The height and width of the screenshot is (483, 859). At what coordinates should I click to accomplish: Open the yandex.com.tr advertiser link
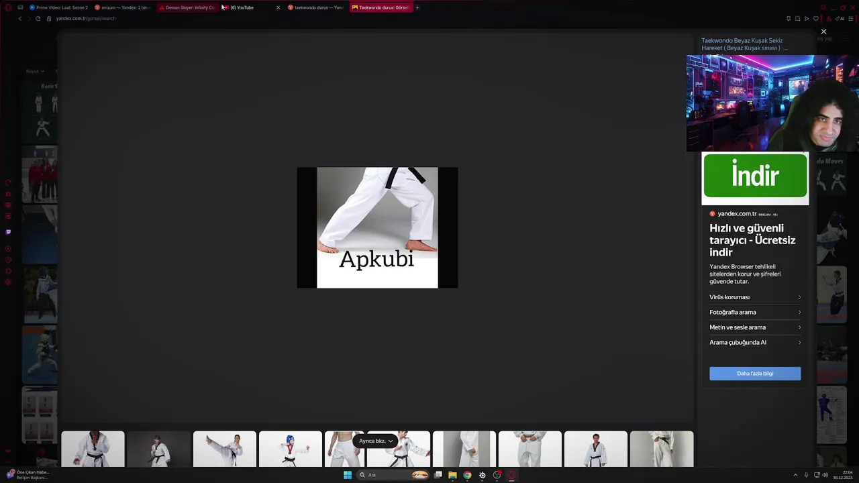[737, 214]
